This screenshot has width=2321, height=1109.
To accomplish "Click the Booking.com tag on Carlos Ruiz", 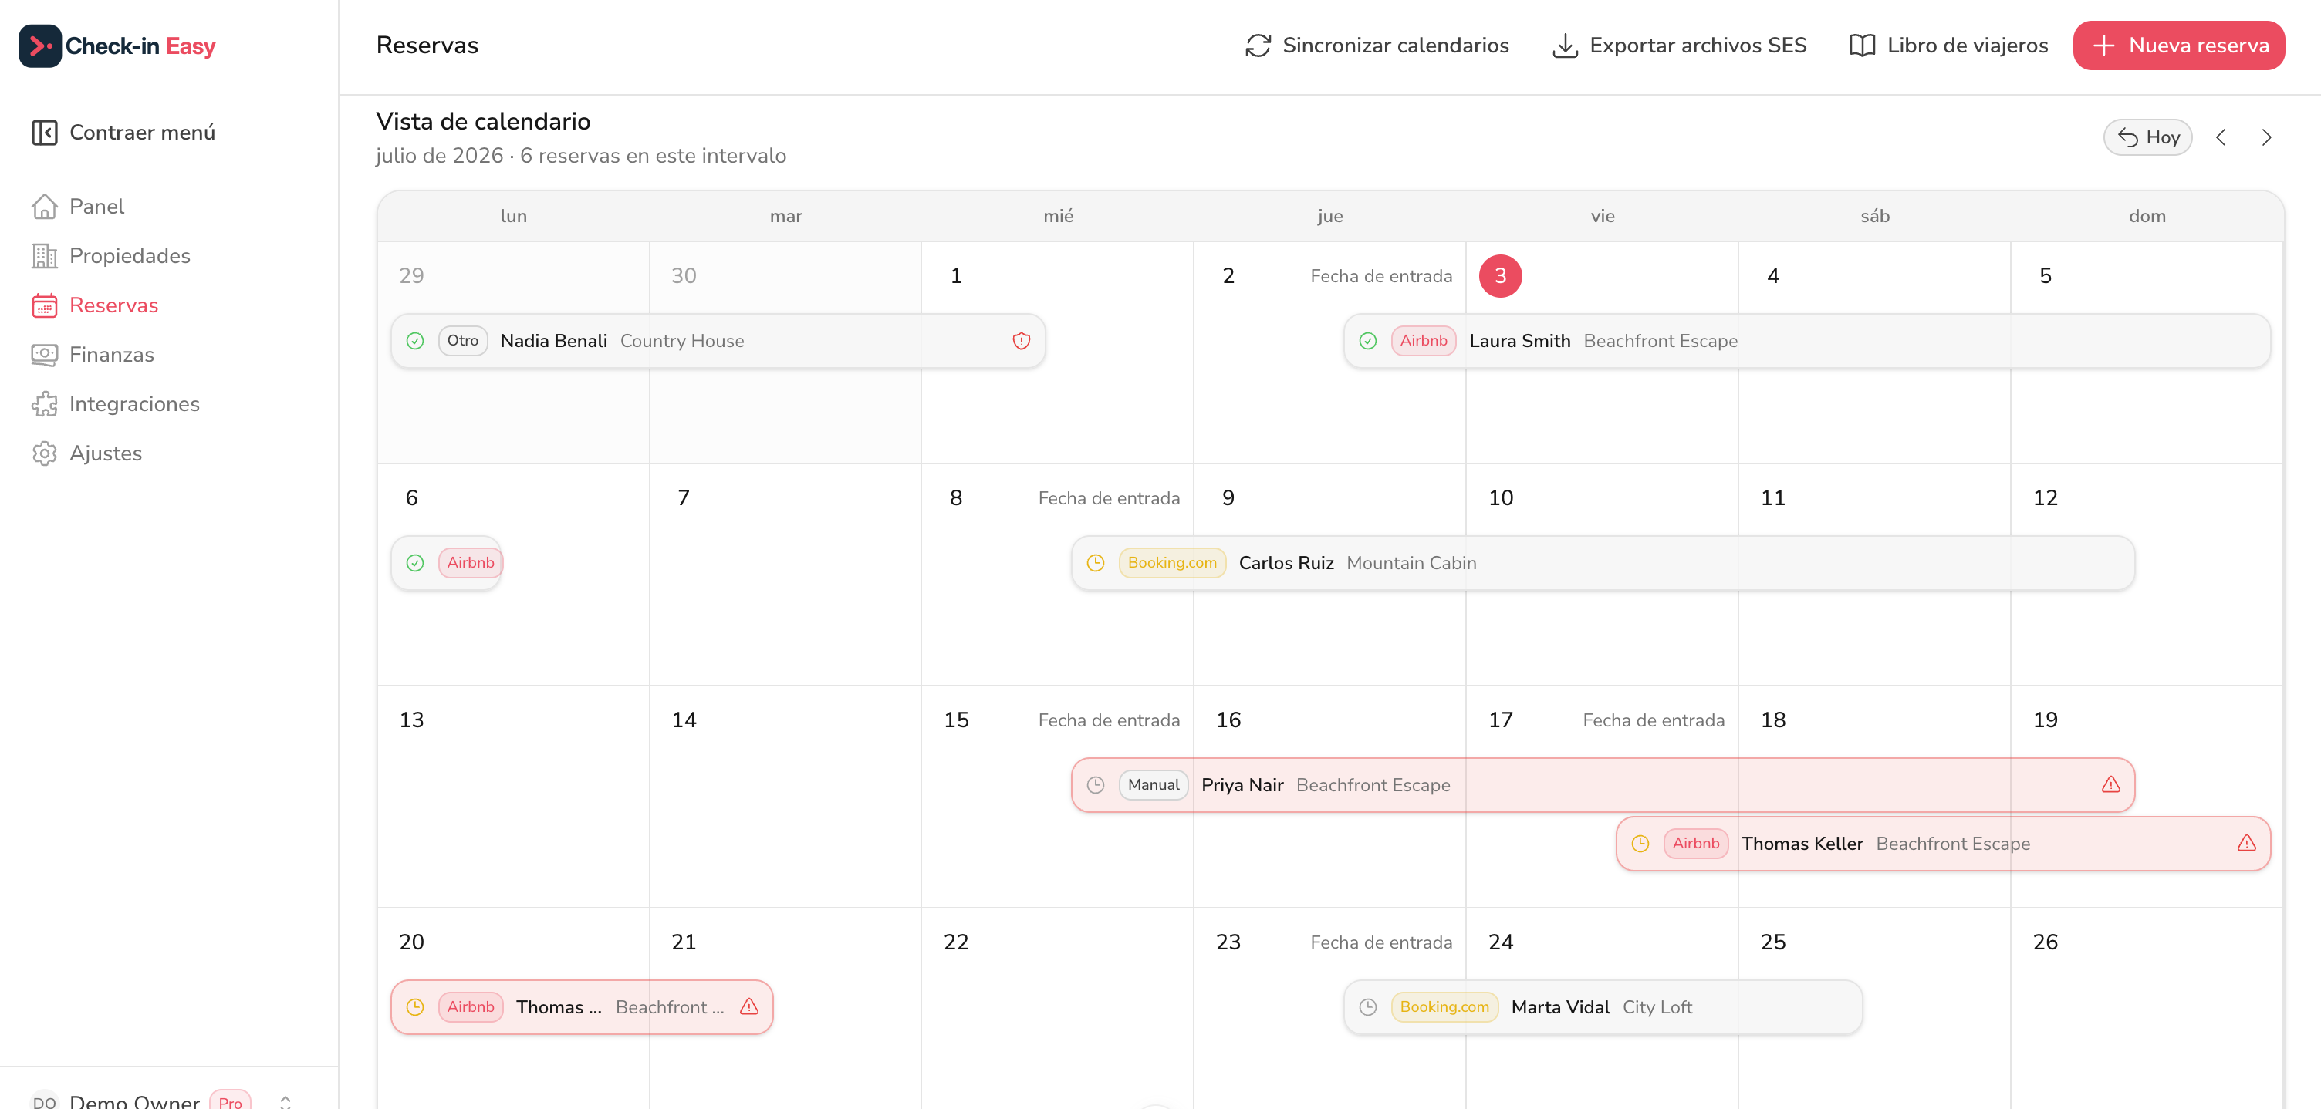I will [x=1171, y=563].
